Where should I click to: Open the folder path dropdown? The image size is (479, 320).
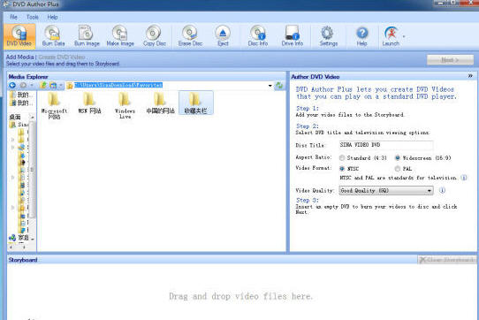click(270, 86)
